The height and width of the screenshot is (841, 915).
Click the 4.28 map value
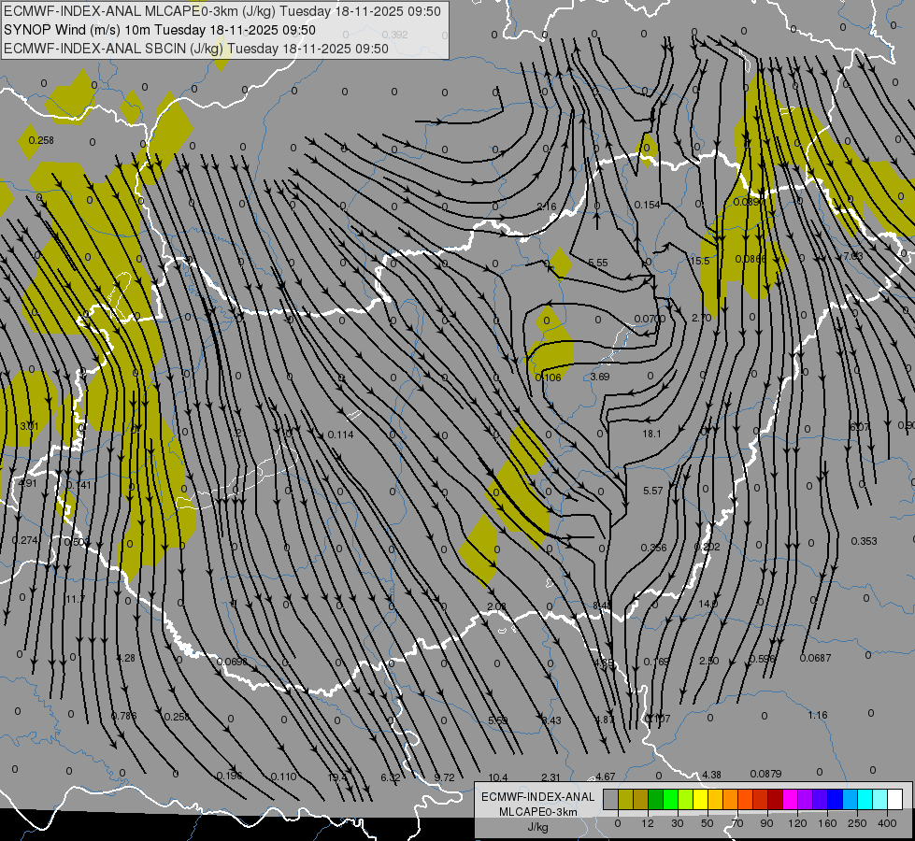coord(126,658)
